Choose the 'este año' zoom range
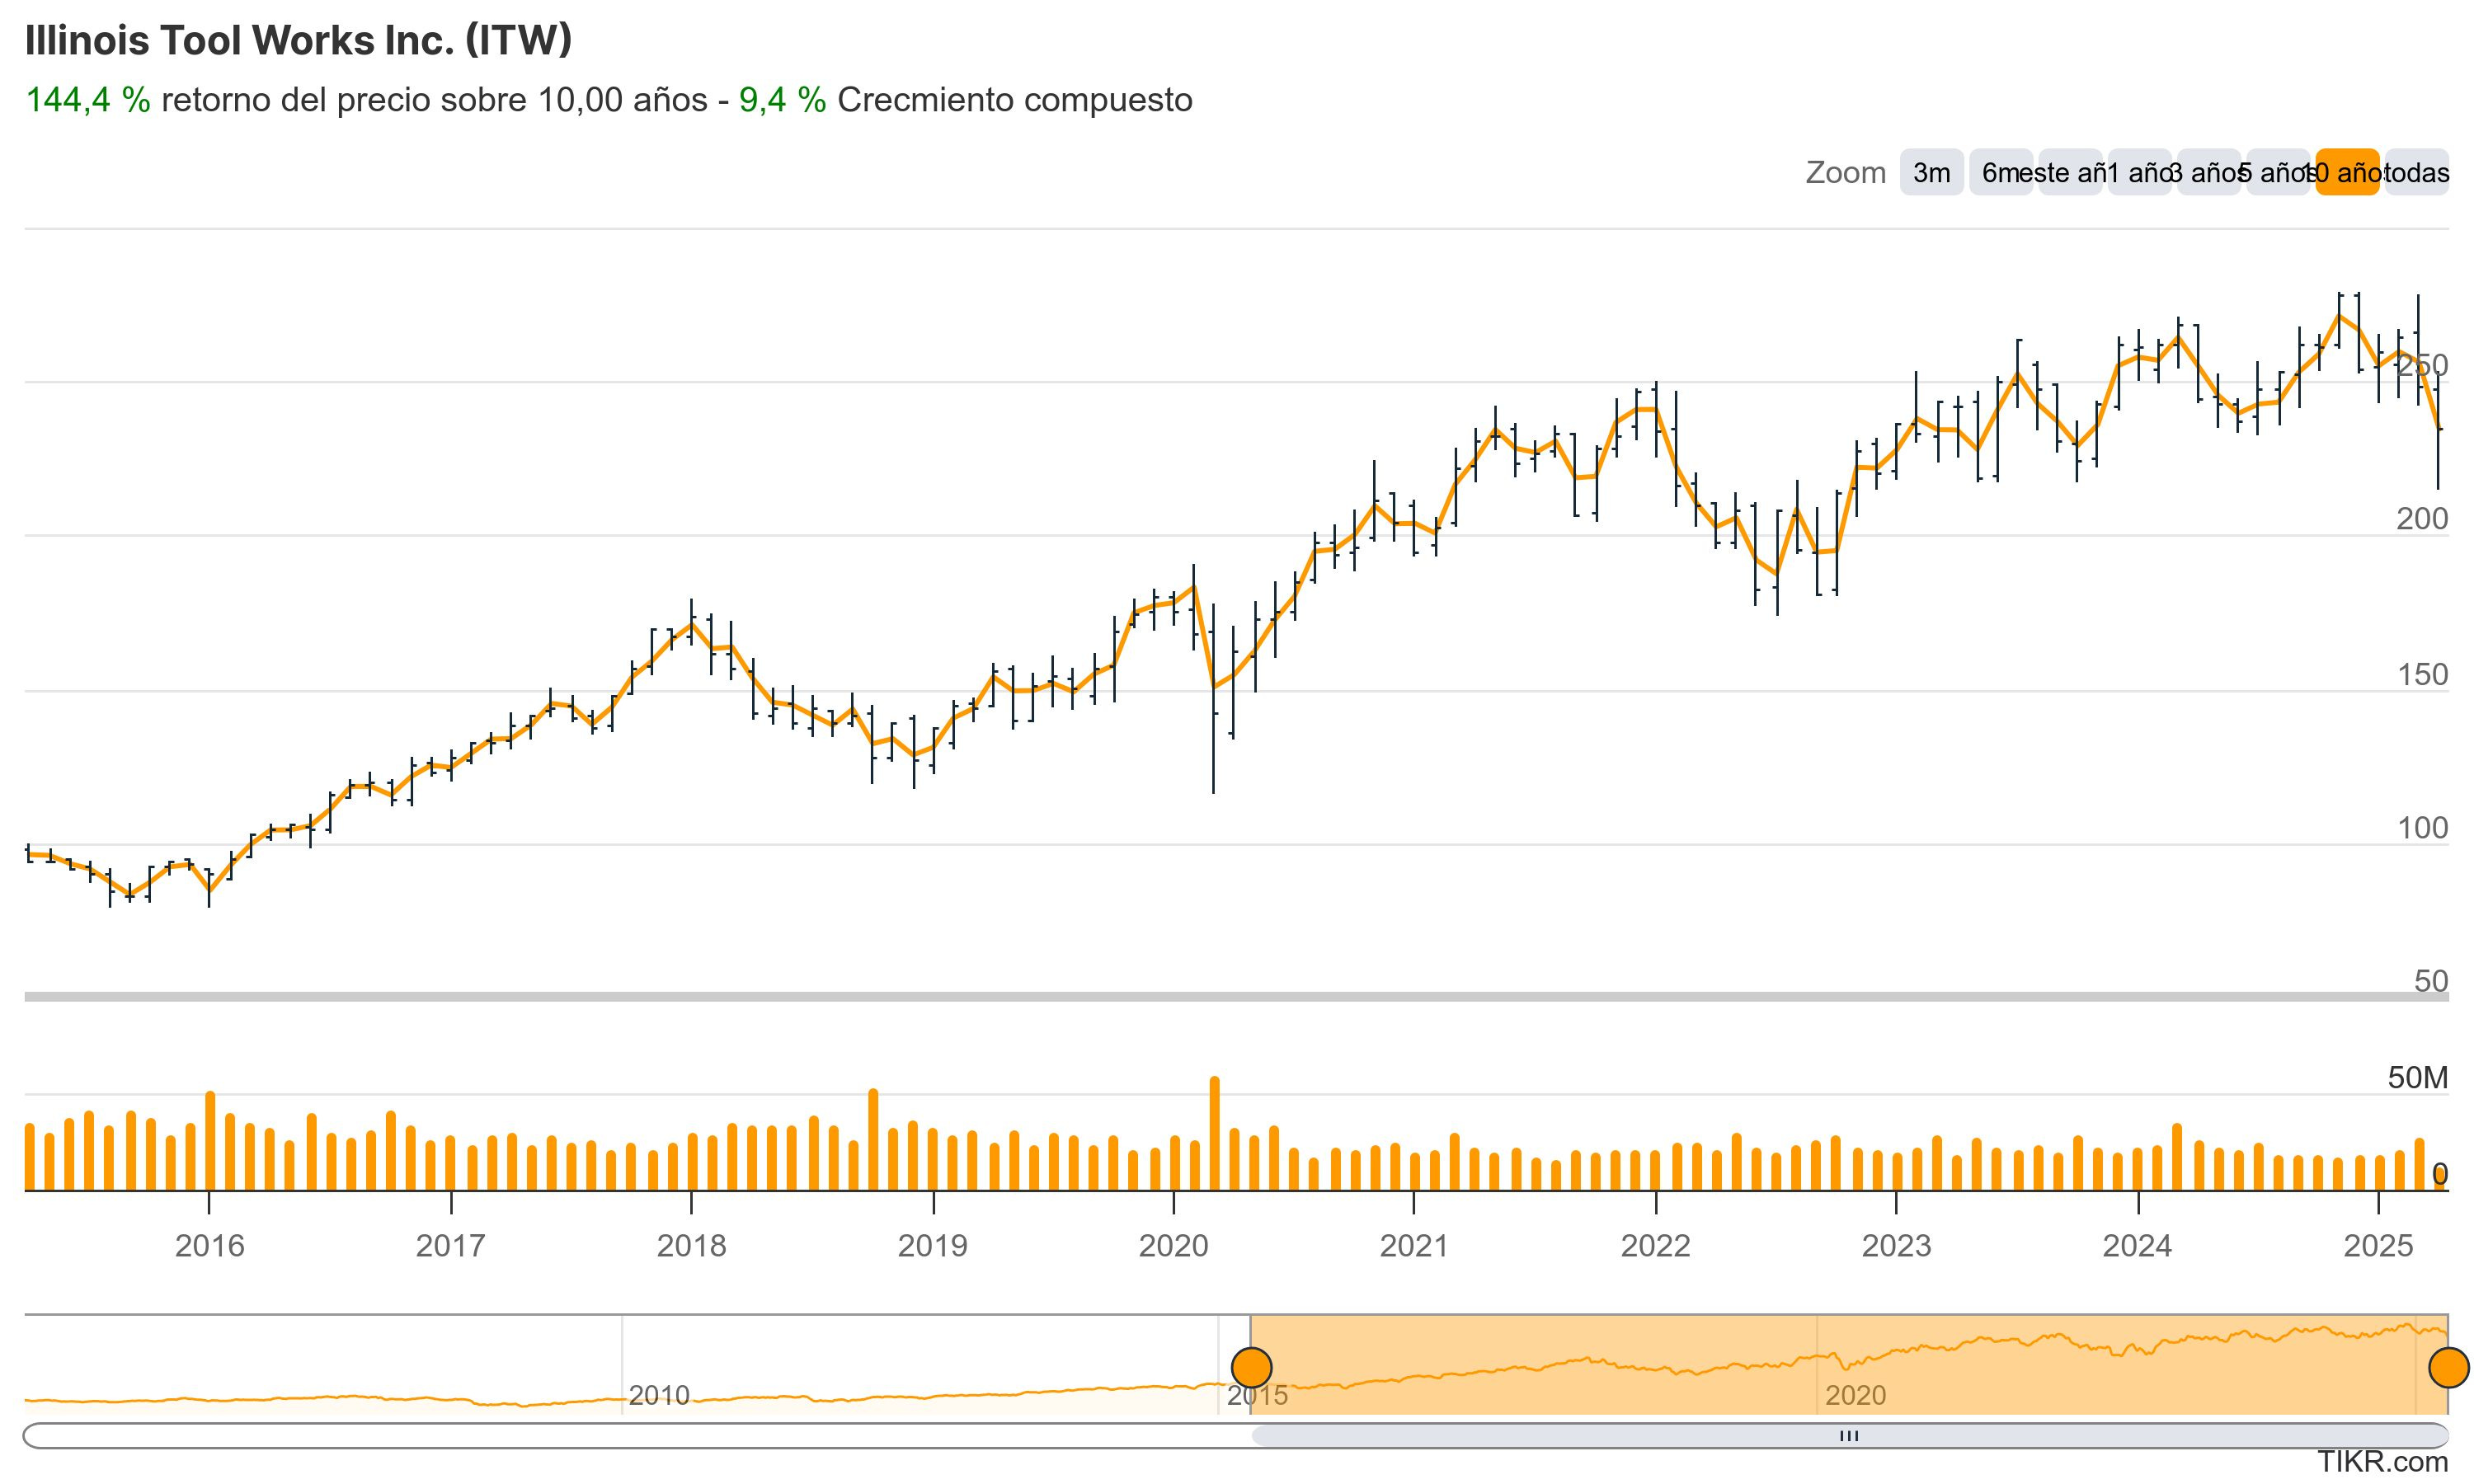2474x1484 pixels. [x=2070, y=172]
